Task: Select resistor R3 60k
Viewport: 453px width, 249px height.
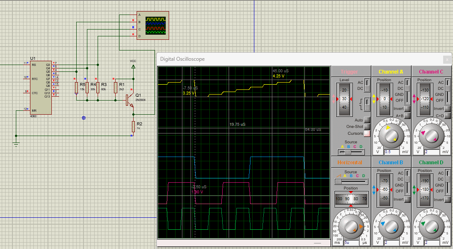Action: (98, 87)
